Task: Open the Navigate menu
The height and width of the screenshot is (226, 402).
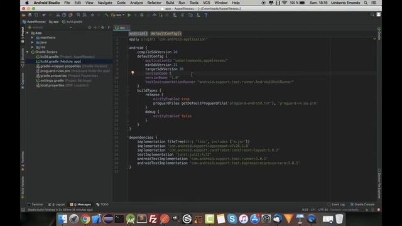Action: 105,3
